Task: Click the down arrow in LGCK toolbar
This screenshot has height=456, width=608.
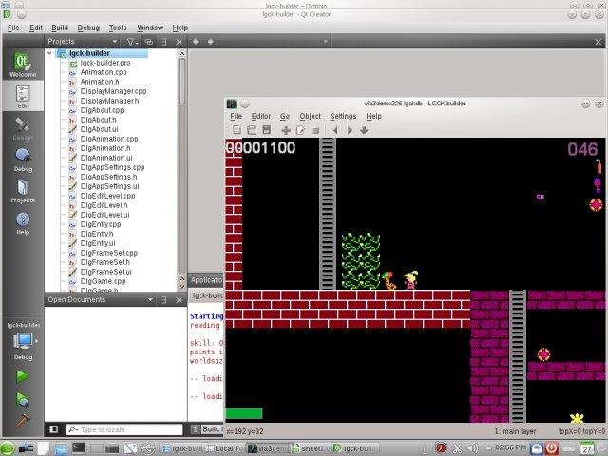Action: 364,130
